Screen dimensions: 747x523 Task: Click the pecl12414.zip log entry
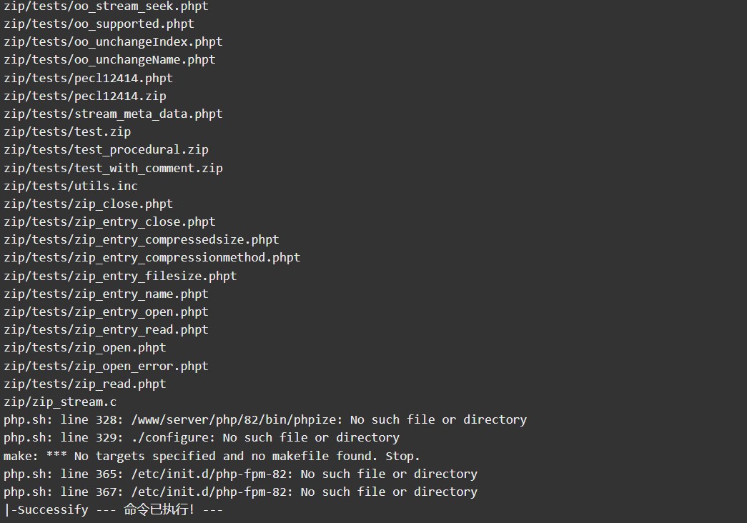85,96
